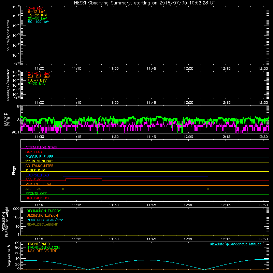Select the PARTICLE_FLAG label
This screenshot has width=273, height=273.
(x=38, y=184)
